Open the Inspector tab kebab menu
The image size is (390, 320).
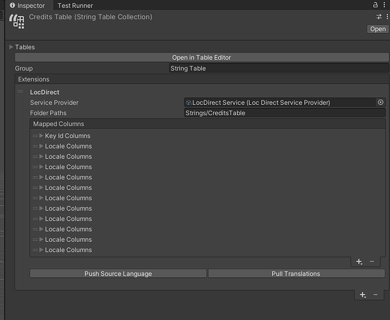coord(384,4)
